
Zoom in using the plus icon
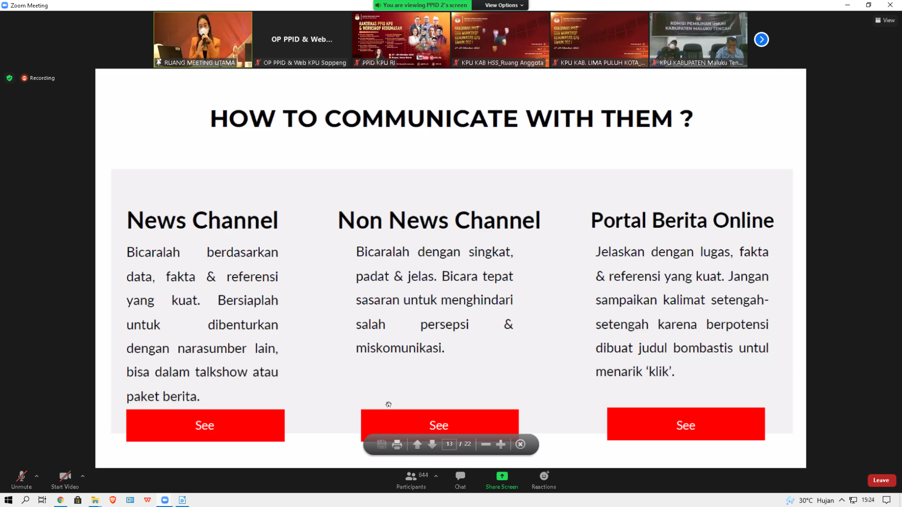(x=501, y=444)
